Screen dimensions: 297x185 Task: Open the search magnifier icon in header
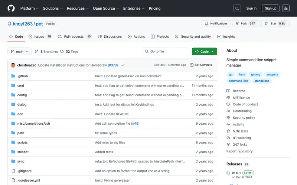coord(237,8)
